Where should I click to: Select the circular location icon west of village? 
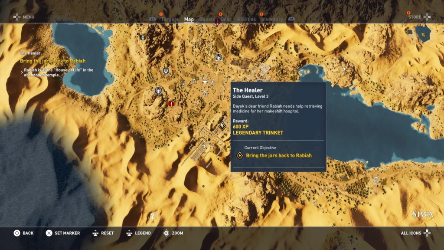coord(166,70)
